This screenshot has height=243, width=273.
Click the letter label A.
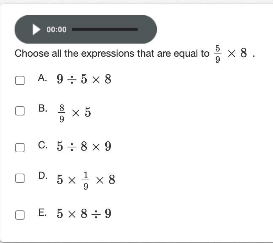click(x=43, y=78)
